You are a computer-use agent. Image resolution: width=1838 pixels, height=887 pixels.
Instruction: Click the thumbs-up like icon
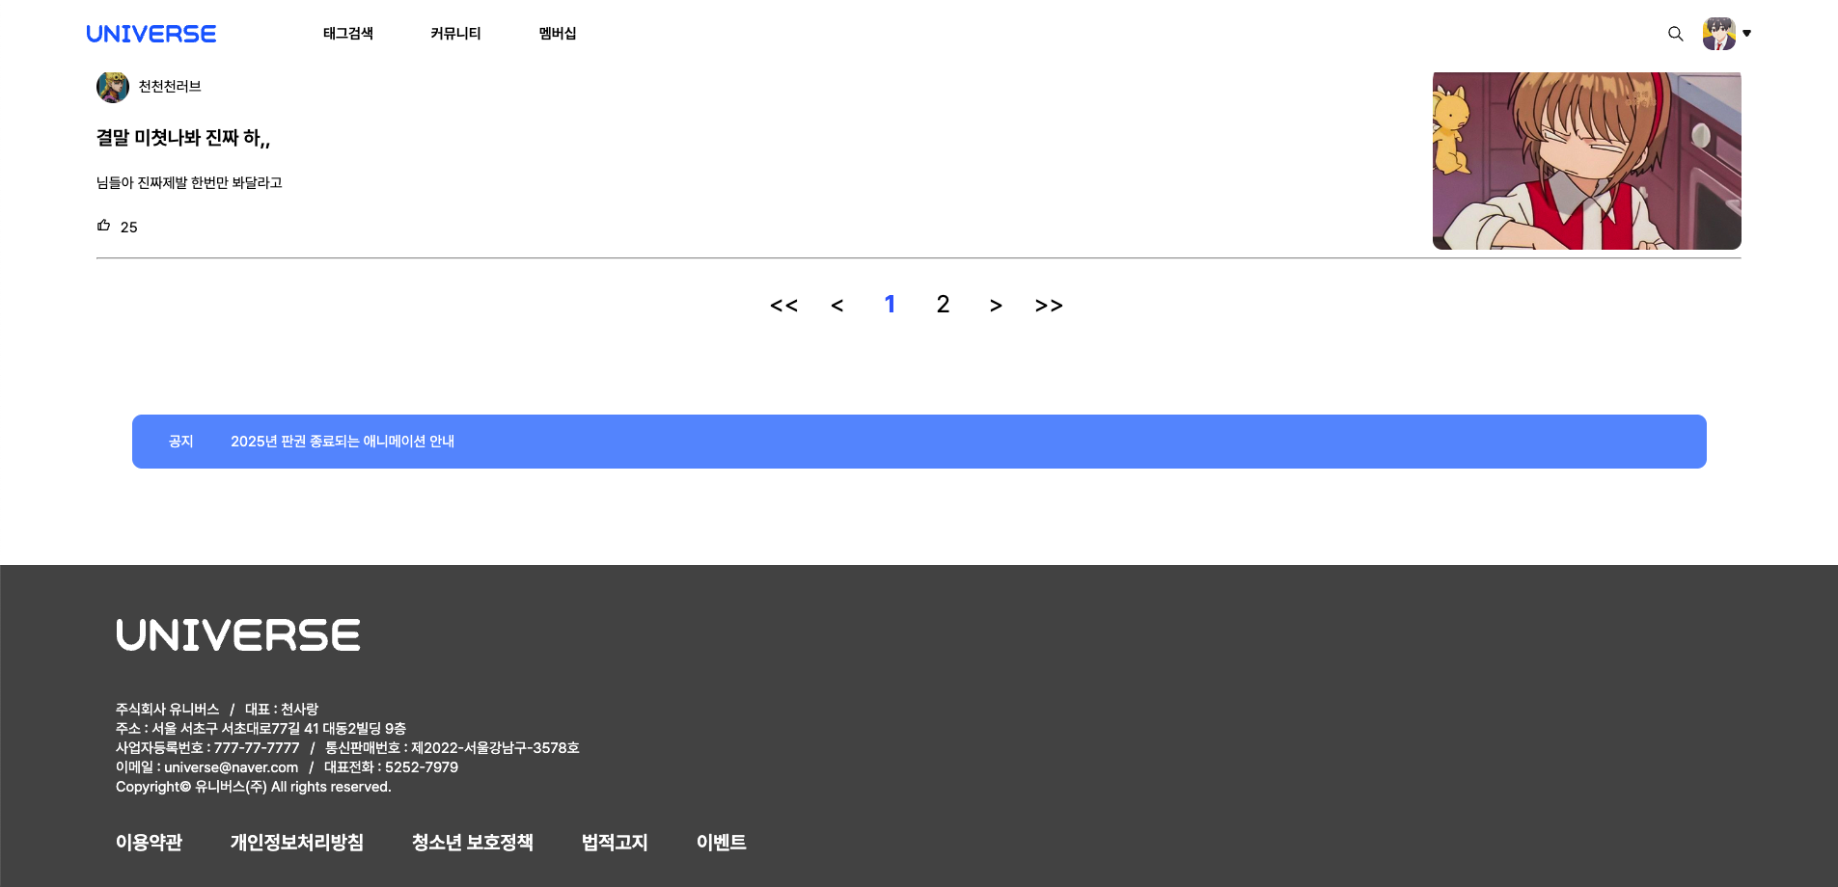coord(104,226)
